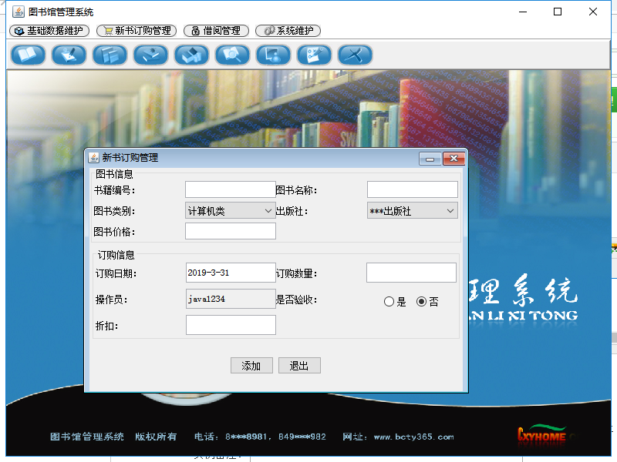The height and width of the screenshot is (462, 617).
Task: Click the boxes and shapes toolbar icon
Action: click(x=191, y=55)
